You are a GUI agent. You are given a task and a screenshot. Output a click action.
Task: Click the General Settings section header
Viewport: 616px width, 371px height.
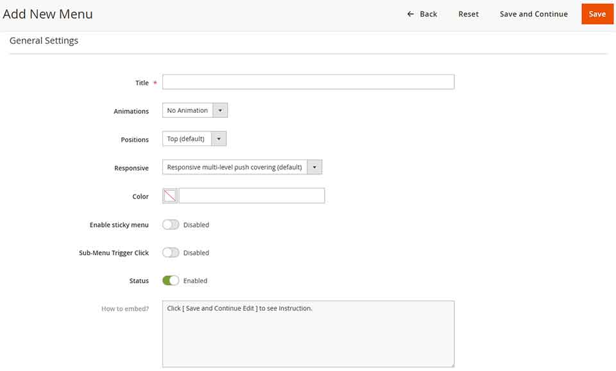click(44, 40)
